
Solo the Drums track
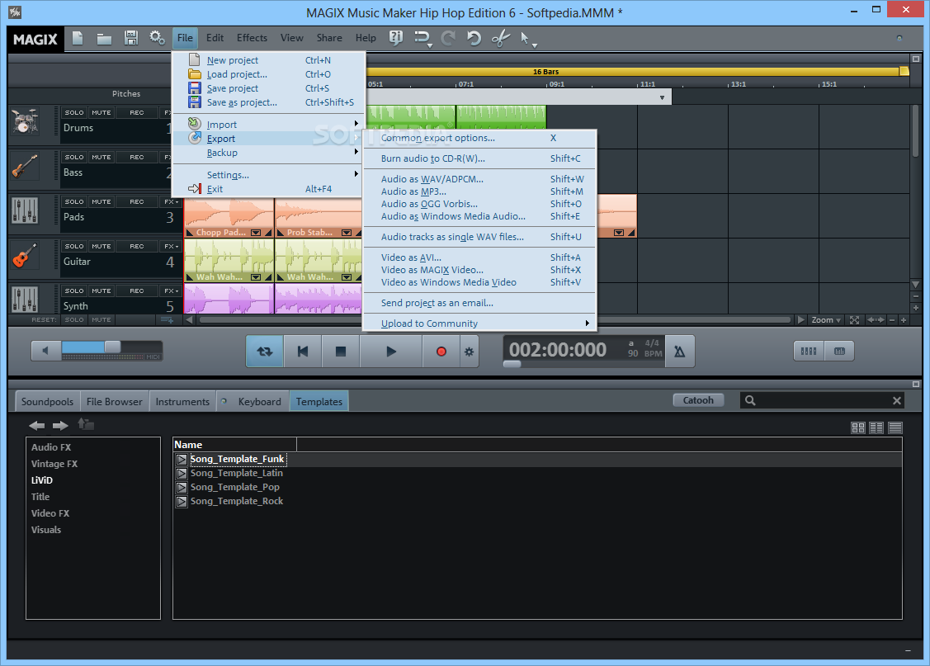pos(74,112)
